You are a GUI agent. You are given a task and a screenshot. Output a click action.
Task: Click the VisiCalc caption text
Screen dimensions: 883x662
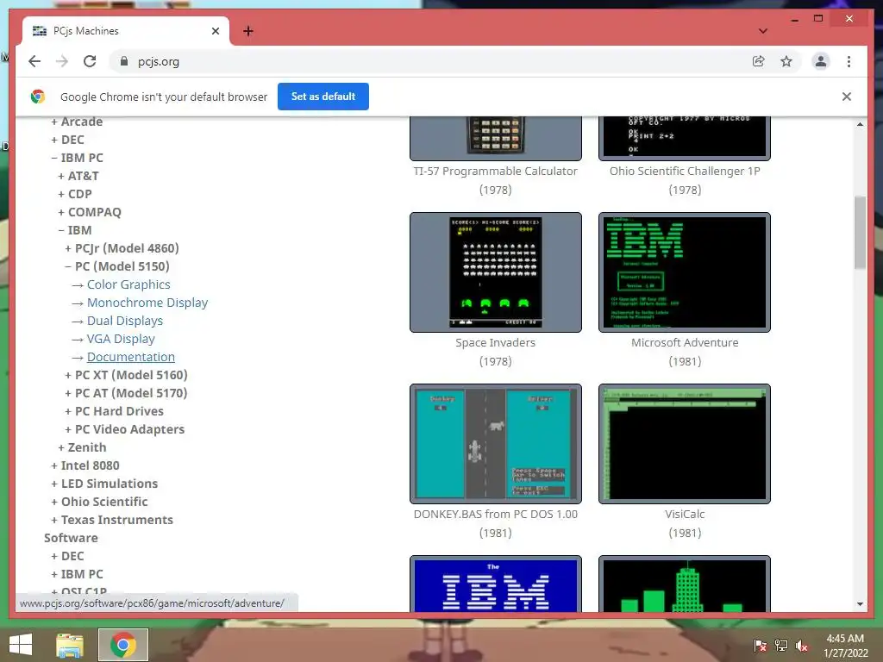pyautogui.click(x=685, y=514)
